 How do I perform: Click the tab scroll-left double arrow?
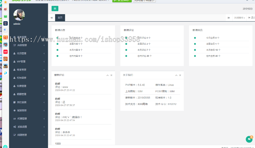pyautogui.click(x=52, y=18)
